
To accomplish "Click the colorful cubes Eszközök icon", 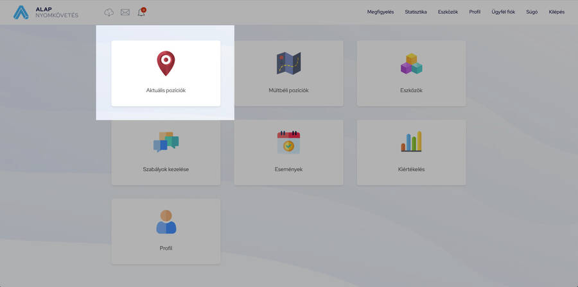I will click(411, 63).
